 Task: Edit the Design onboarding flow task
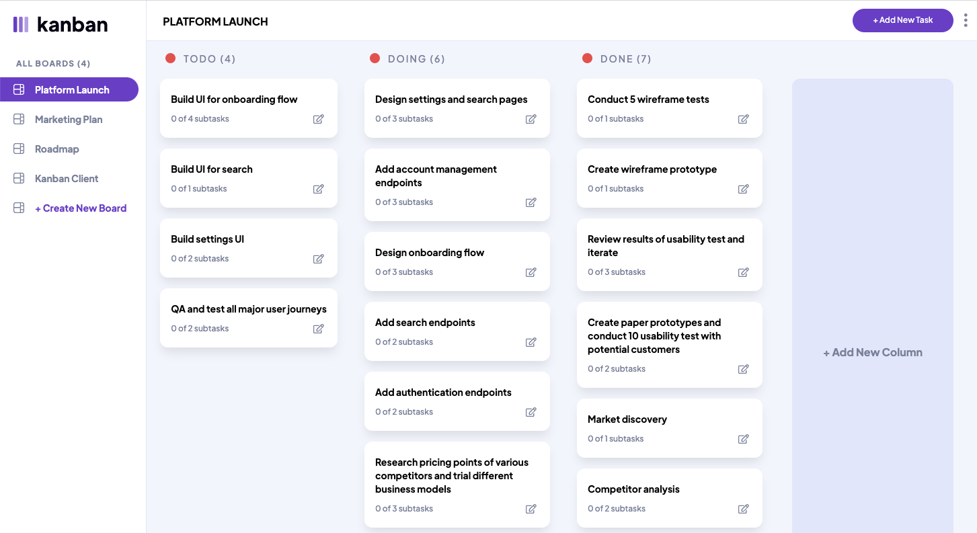pos(531,272)
